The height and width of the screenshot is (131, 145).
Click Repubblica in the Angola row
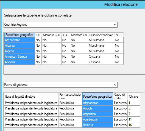point(70,108)
